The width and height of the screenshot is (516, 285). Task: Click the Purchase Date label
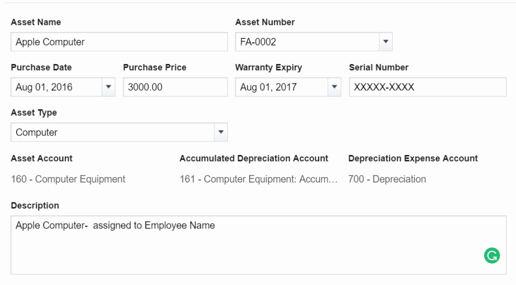click(41, 67)
